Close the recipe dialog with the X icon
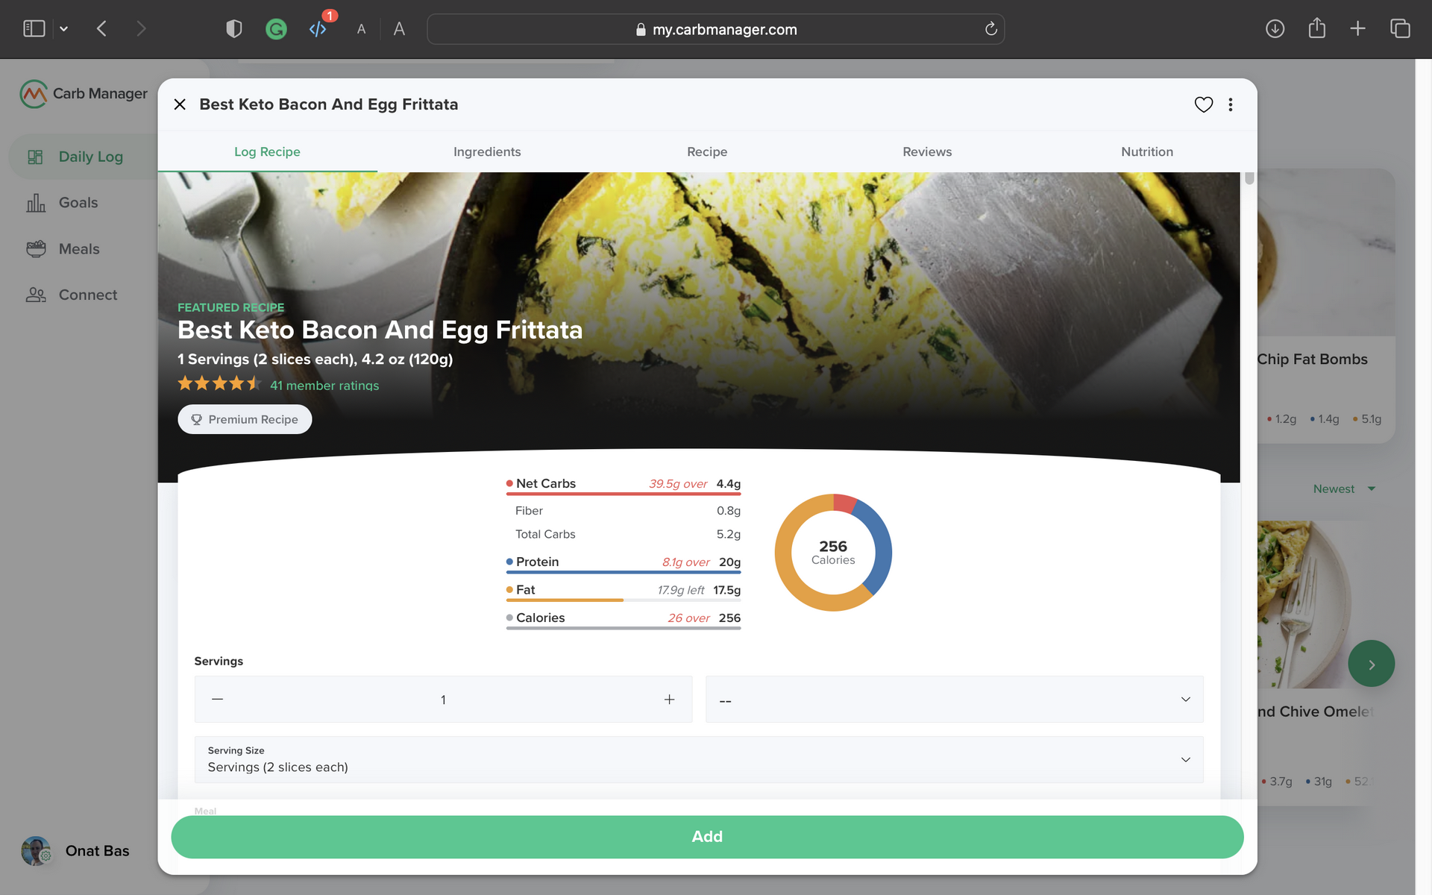This screenshot has width=1432, height=895. (180, 104)
